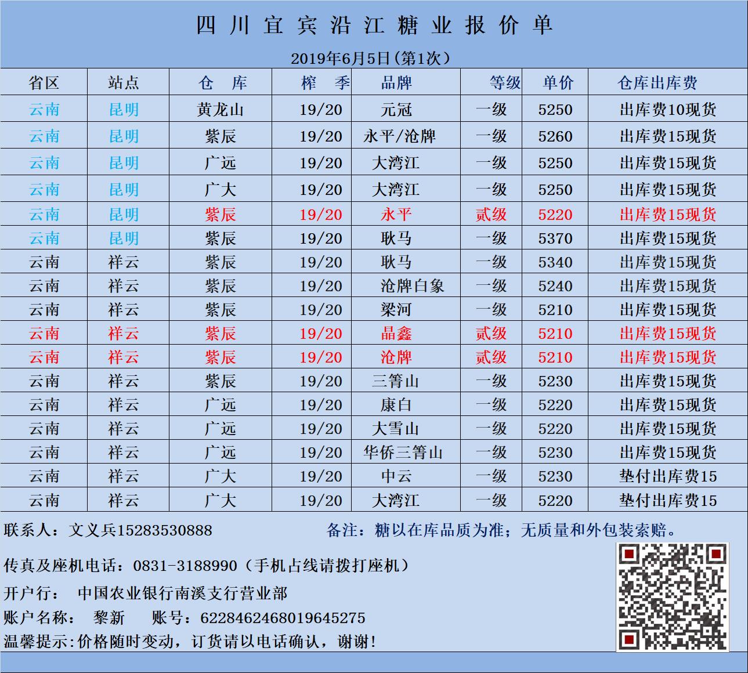Select the price 5370 cell
The width and height of the screenshot is (748, 673).
(x=555, y=238)
